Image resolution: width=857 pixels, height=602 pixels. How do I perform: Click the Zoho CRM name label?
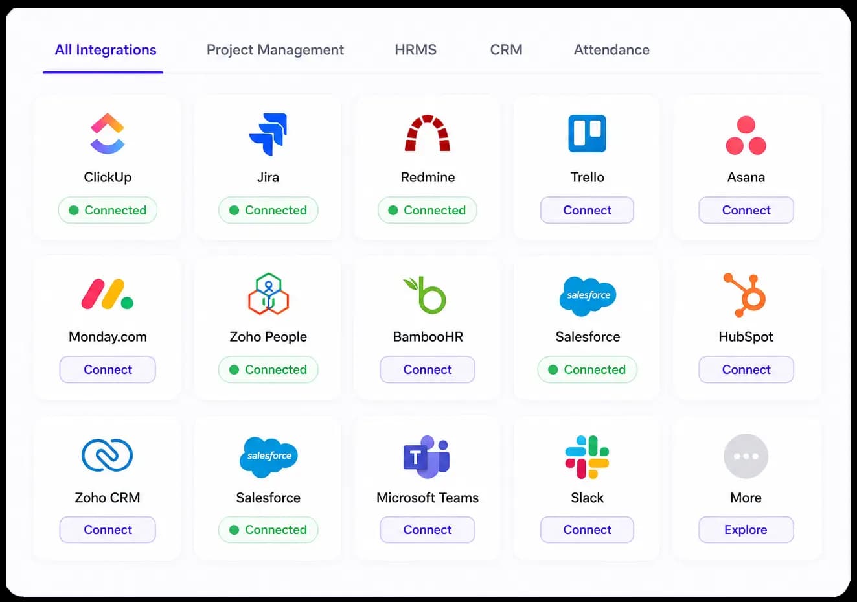(x=108, y=498)
